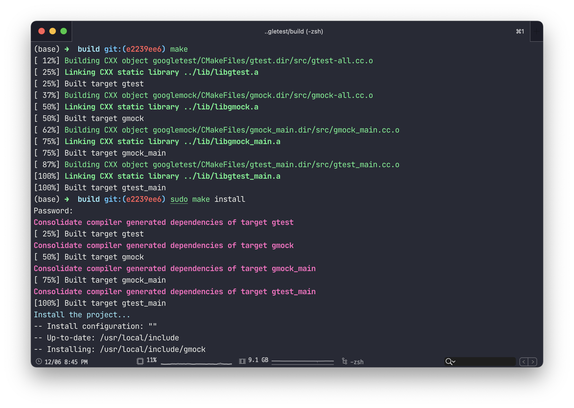The image size is (574, 408).
Task: Click the jobs branch icon beside -zsh
Action: click(344, 361)
